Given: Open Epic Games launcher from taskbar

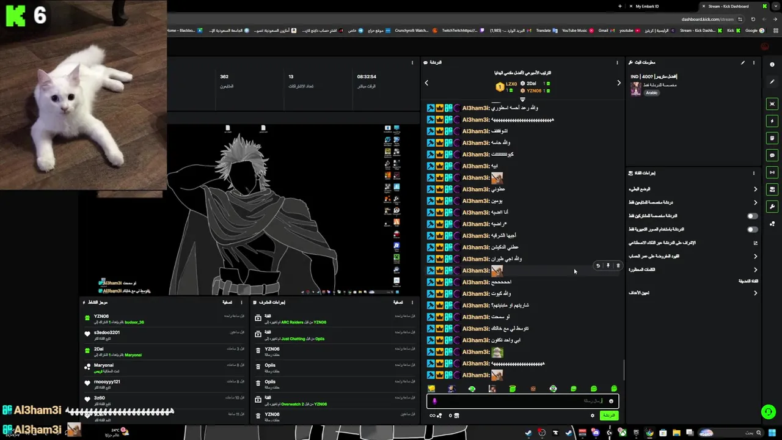Looking at the screenshot, I should pos(636,433).
